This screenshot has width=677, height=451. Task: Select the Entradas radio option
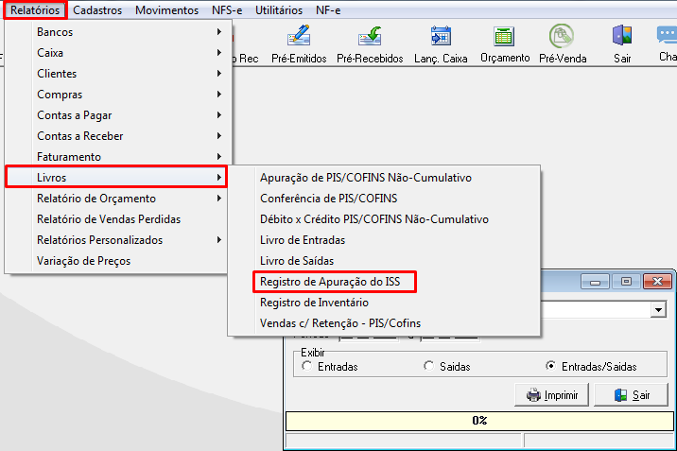coord(307,366)
